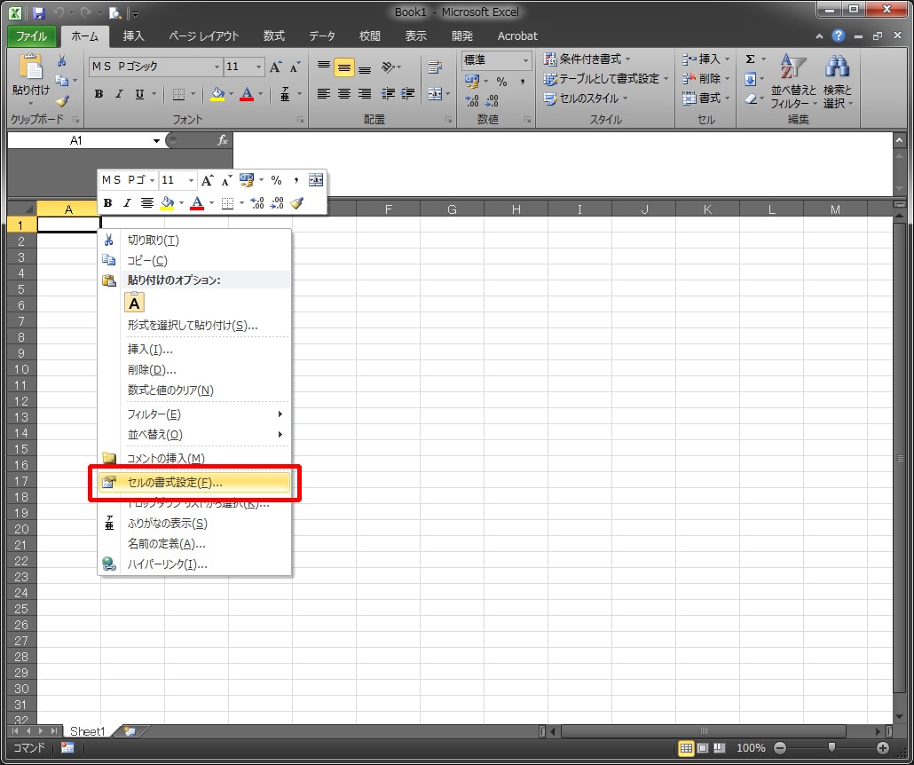The image size is (914, 765).
Task: Click mini toolbar merge and center icon
Action: 315,180
